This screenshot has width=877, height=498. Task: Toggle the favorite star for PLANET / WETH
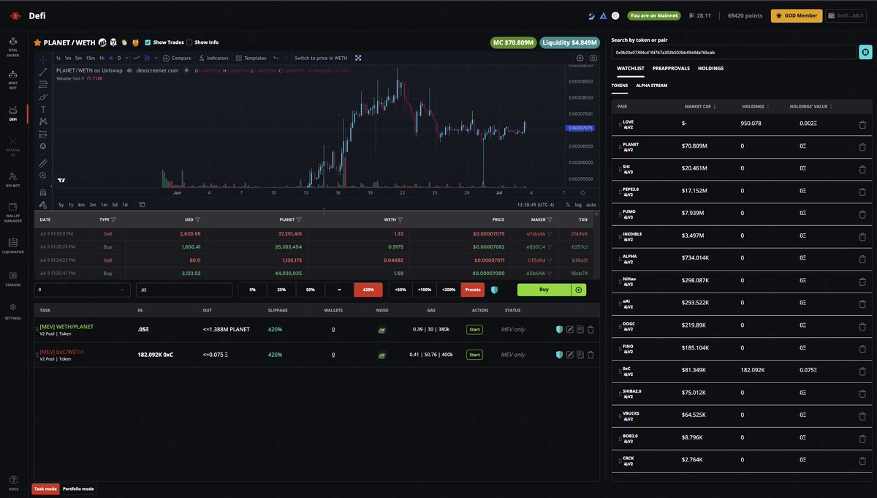coord(37,42)
